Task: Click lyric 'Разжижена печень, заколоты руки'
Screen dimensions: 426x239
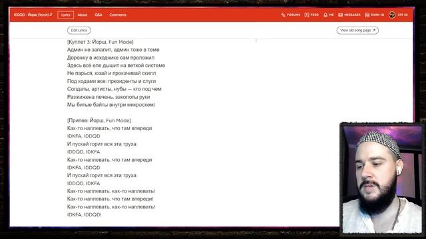Action: [x=108, y=97]
